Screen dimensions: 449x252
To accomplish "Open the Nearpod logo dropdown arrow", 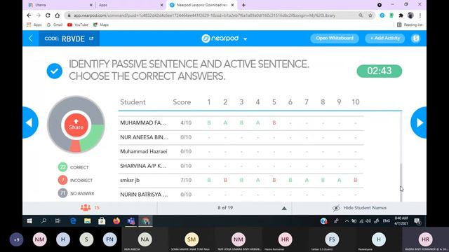I will pyautogui.click(x=245, y=39).
